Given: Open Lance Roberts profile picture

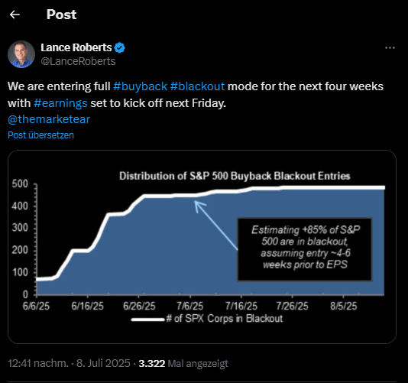Looking at the screenshot, I should tap(21, 54).
